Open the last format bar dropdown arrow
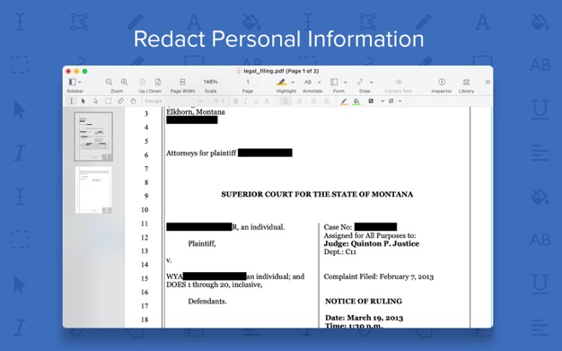The height and width of the screenshot is (351, 562). point(400,101)
